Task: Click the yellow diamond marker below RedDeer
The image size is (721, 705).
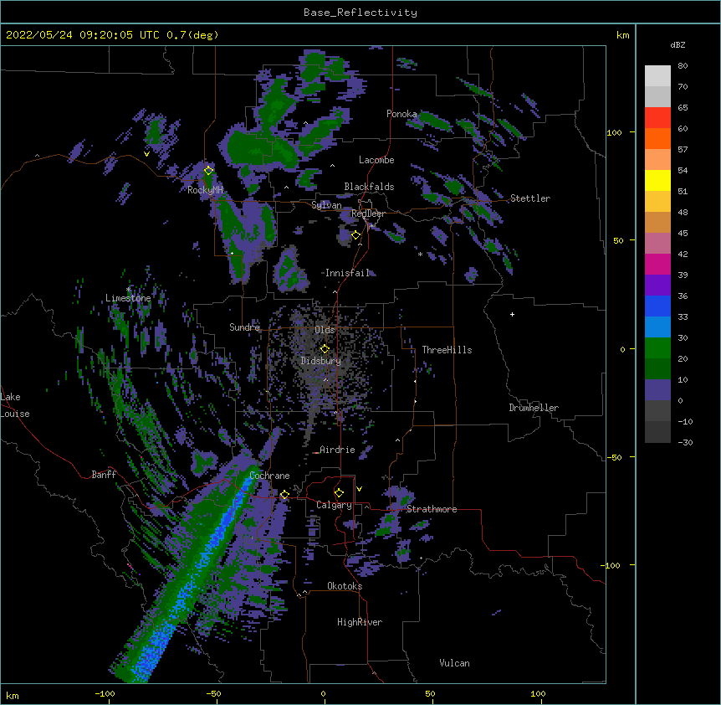Action: pos(355,235)
